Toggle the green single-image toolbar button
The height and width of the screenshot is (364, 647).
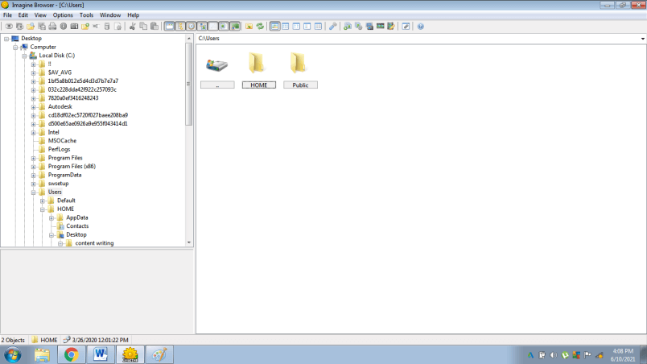pos(224,27)
